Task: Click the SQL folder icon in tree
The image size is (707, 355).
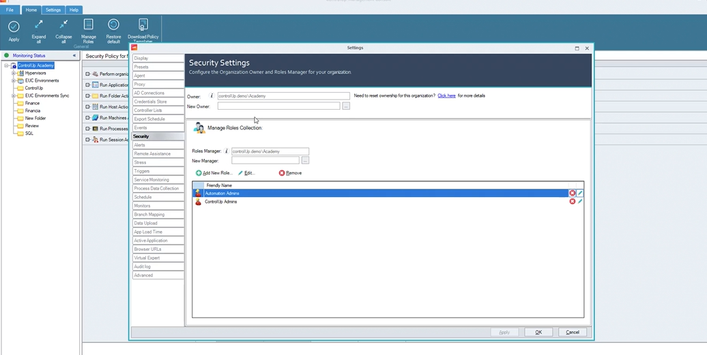Action: [x=20, y=133]
